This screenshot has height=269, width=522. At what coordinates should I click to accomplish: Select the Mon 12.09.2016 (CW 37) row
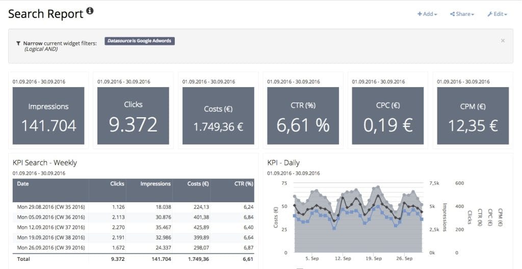coord(50,227)
